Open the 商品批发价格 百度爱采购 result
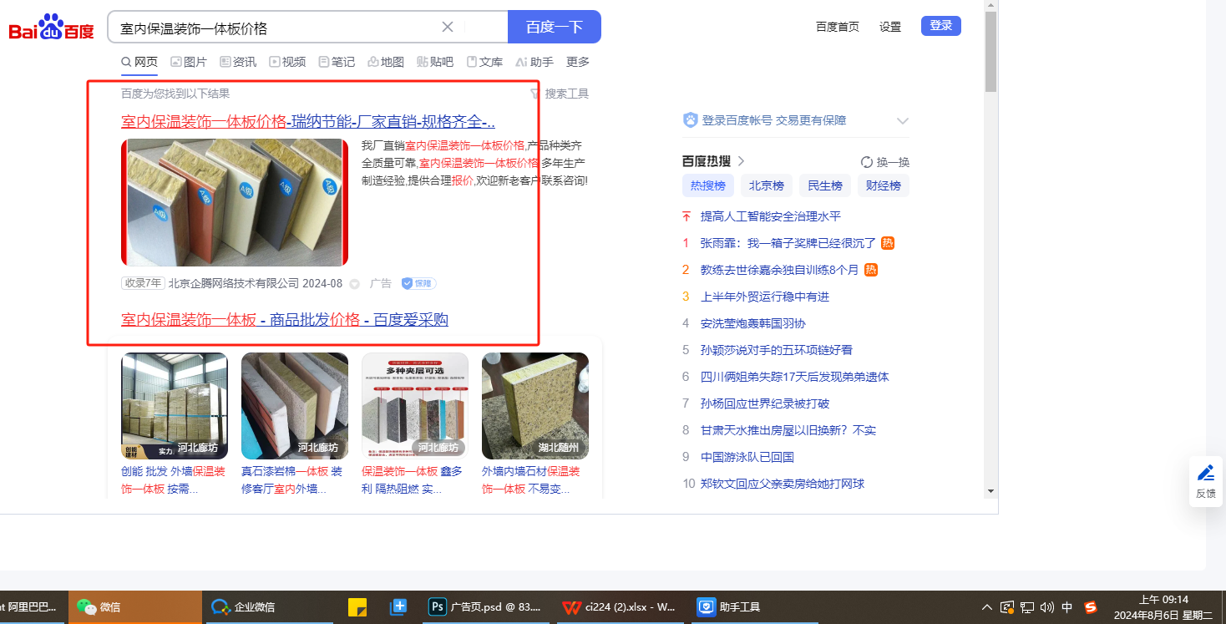 (x=285, y=319)
